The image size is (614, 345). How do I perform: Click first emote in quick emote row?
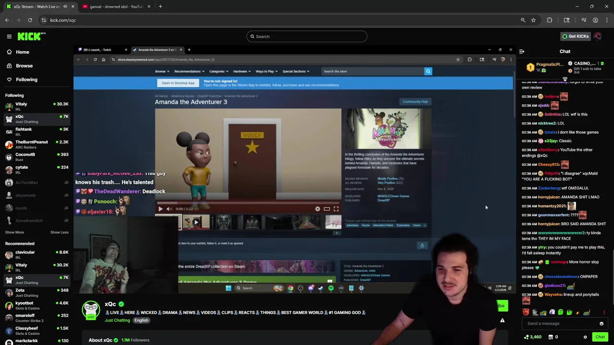coord(526,312)
